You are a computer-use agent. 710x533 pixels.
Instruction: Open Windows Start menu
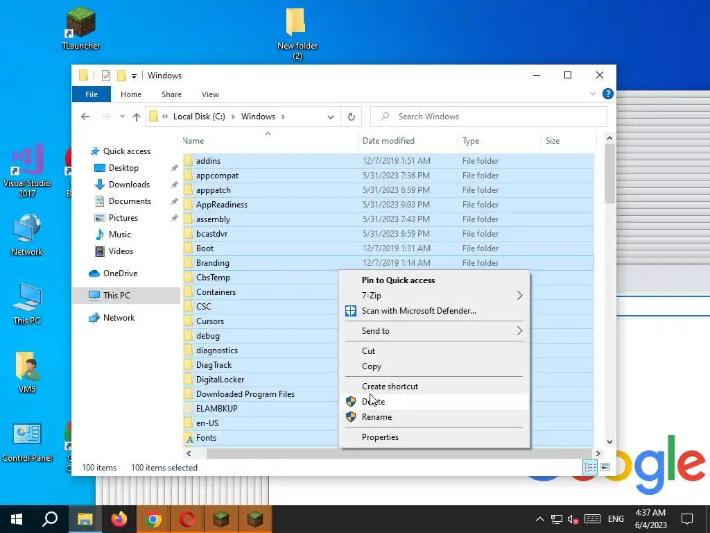pyautogui.click(x=17, y=519)
